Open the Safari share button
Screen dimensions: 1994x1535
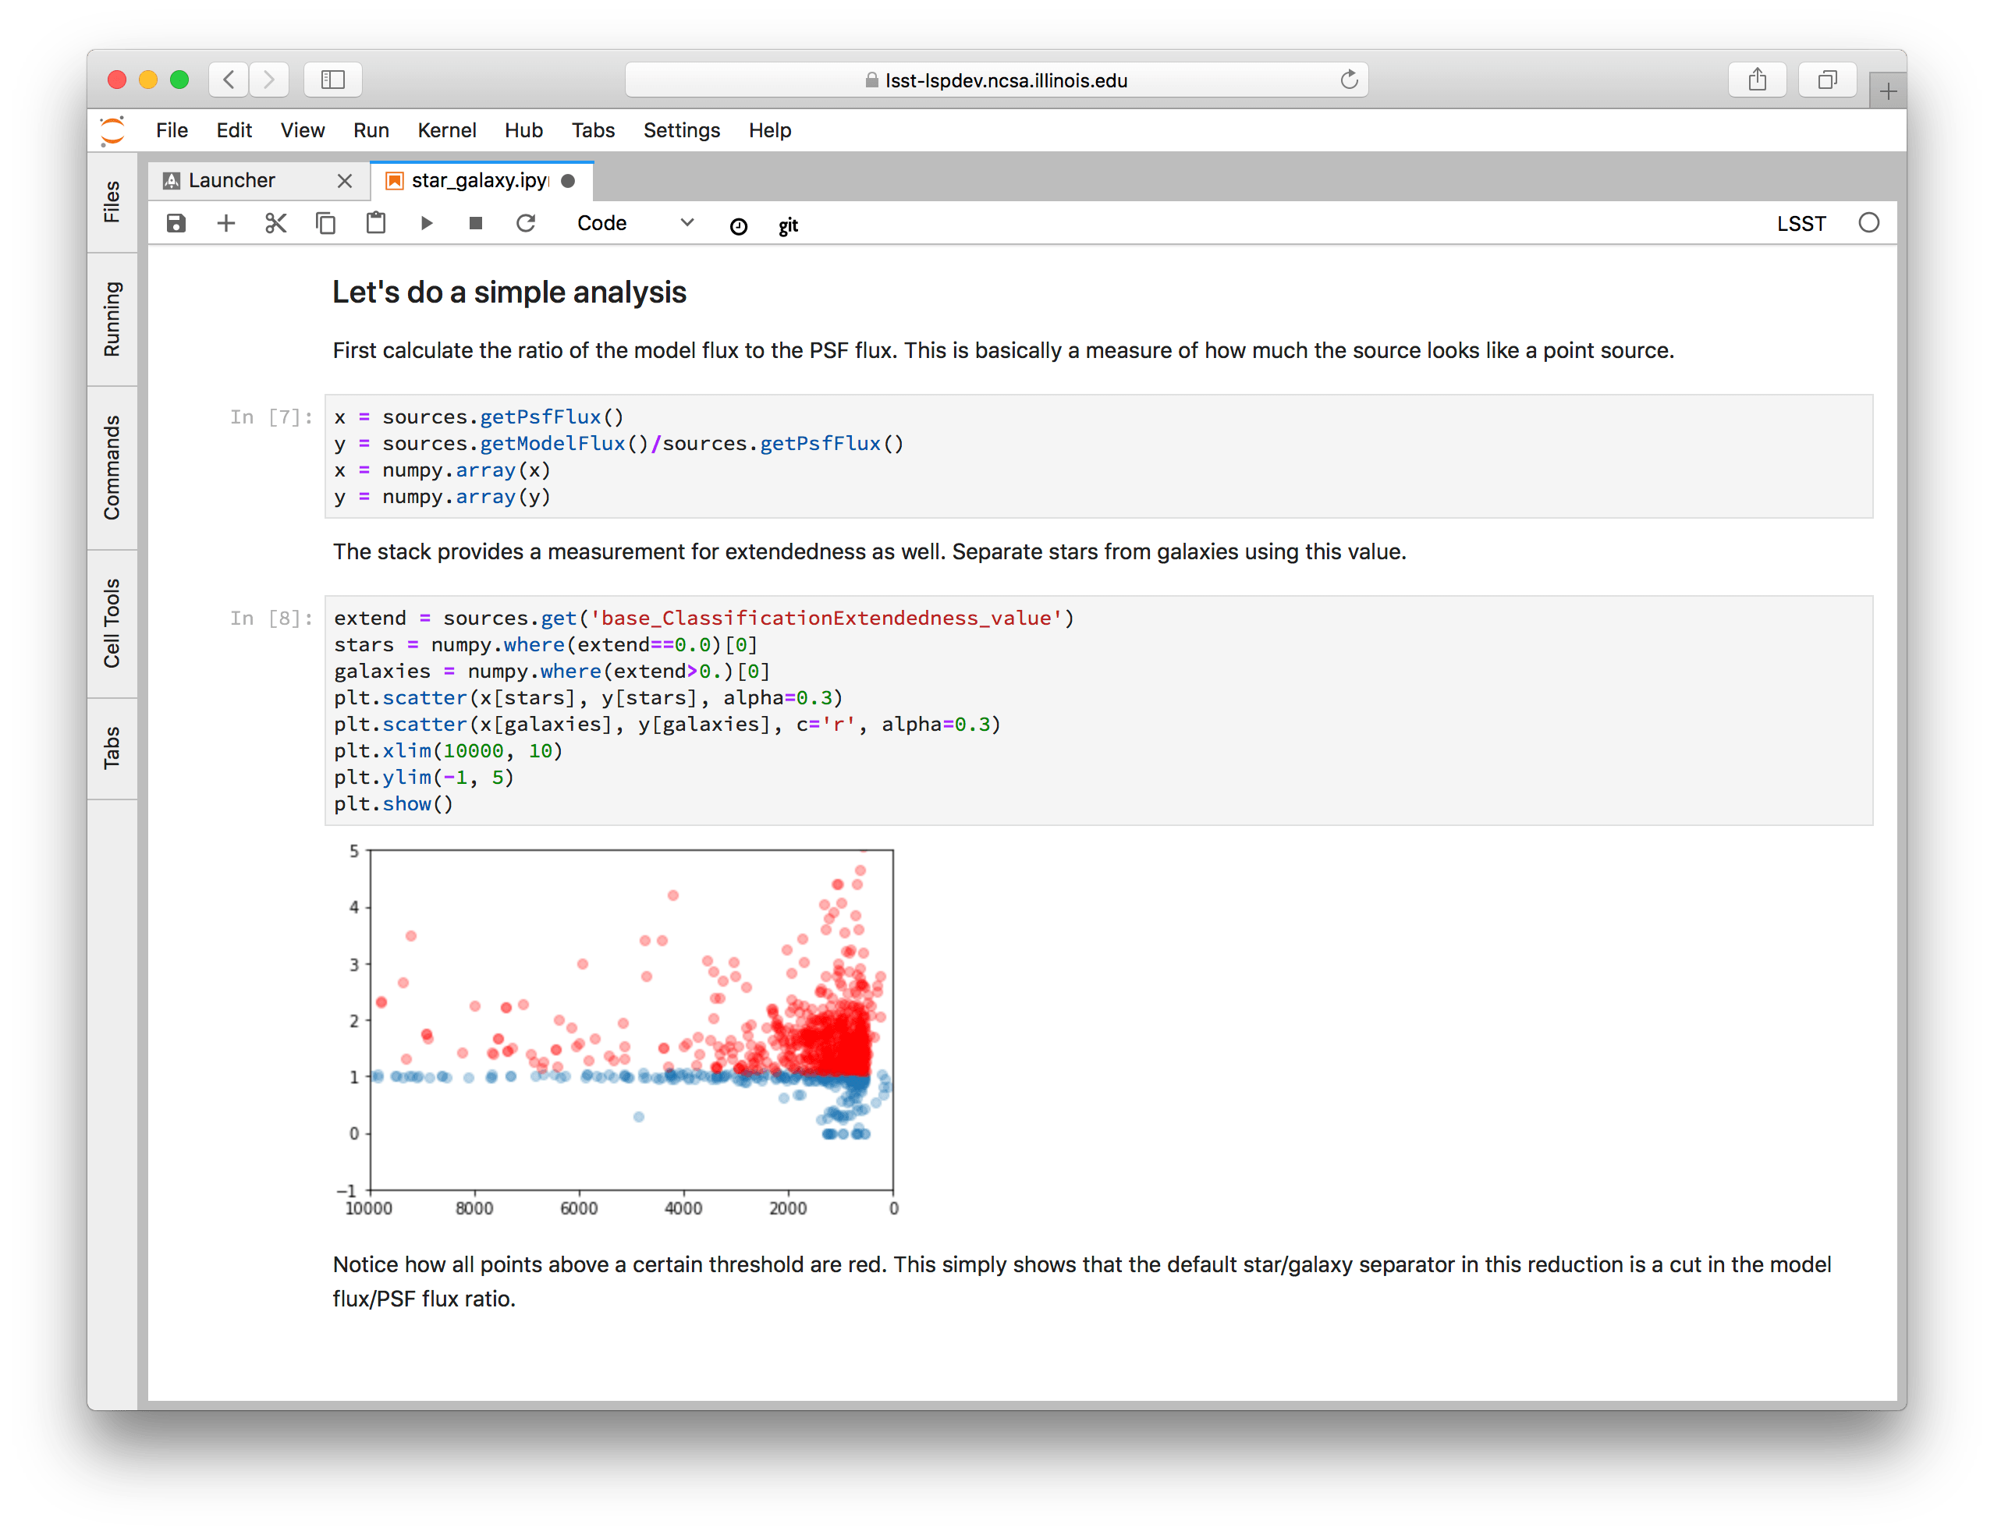point(1757,80)
